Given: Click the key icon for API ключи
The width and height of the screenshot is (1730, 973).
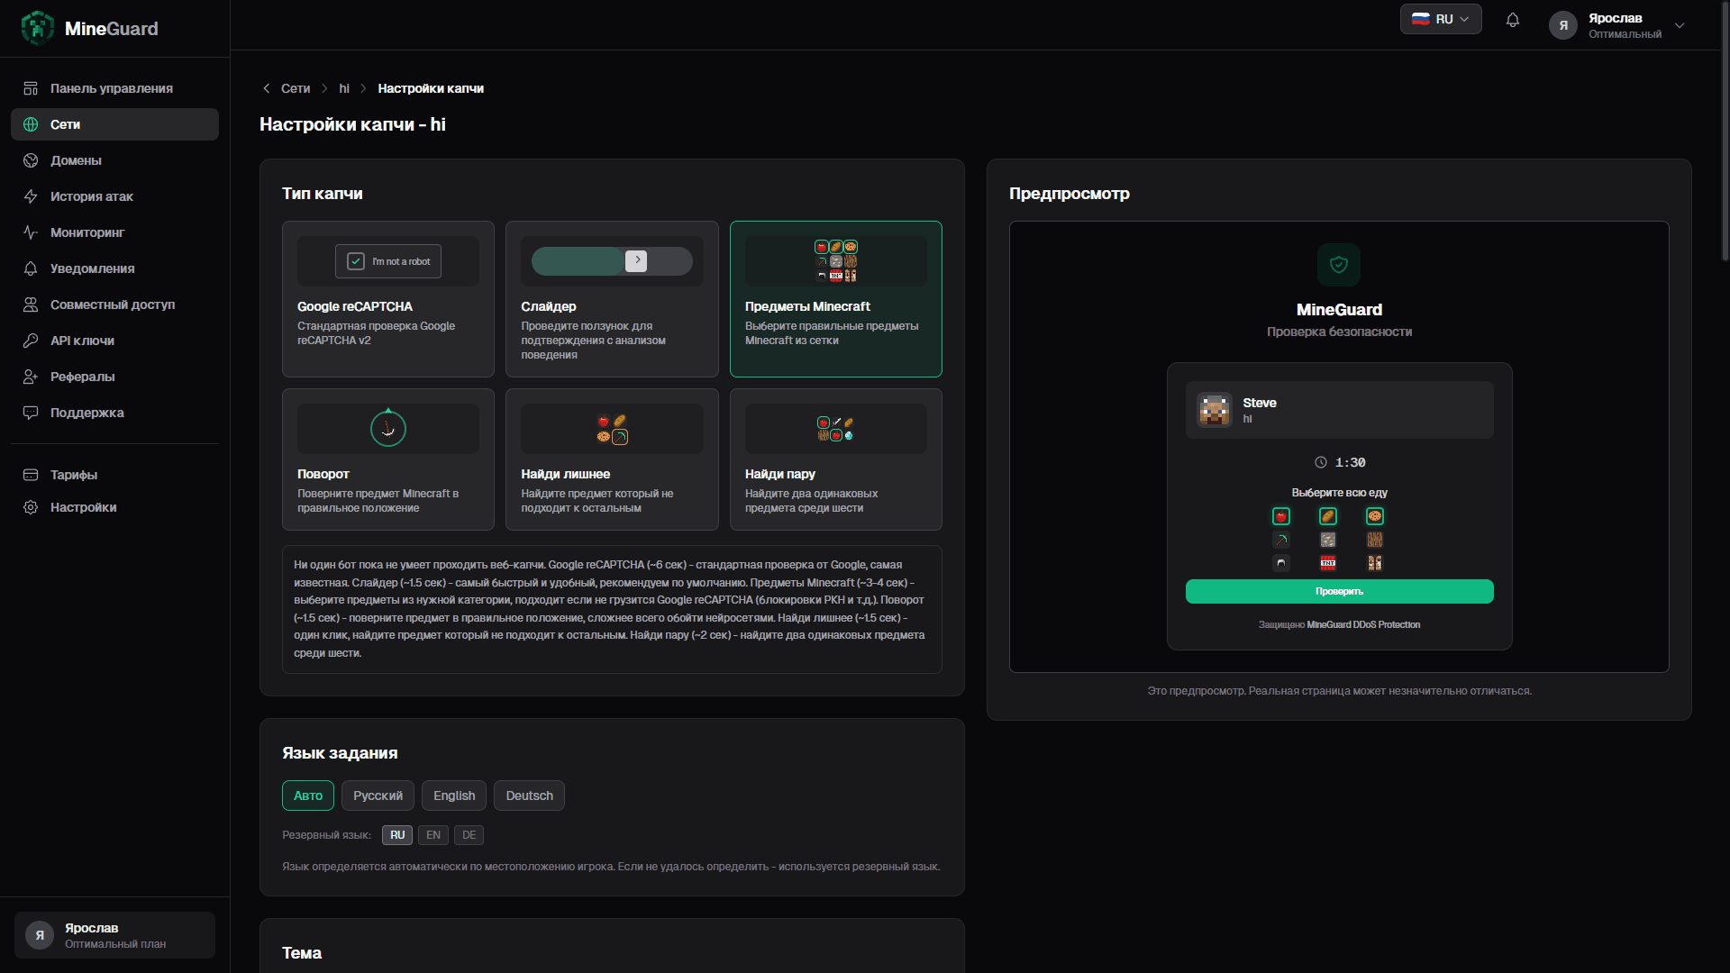Looking at the screenshot, I should (31, 341).
